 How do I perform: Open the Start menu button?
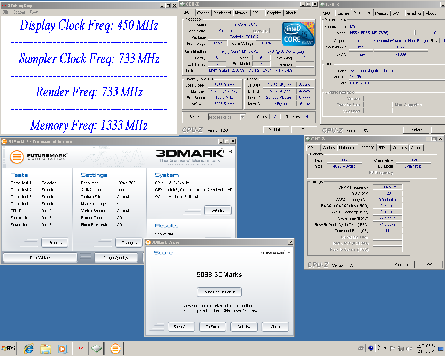(x=9, y=348)
